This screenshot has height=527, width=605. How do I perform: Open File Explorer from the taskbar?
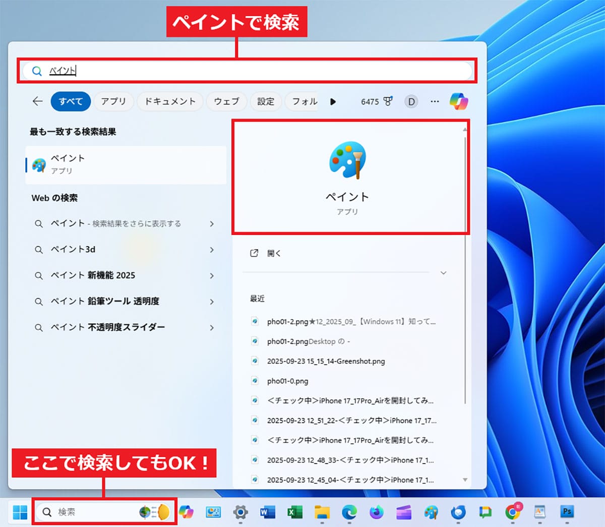322,512
